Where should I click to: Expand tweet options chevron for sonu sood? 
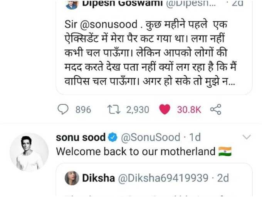247,137
